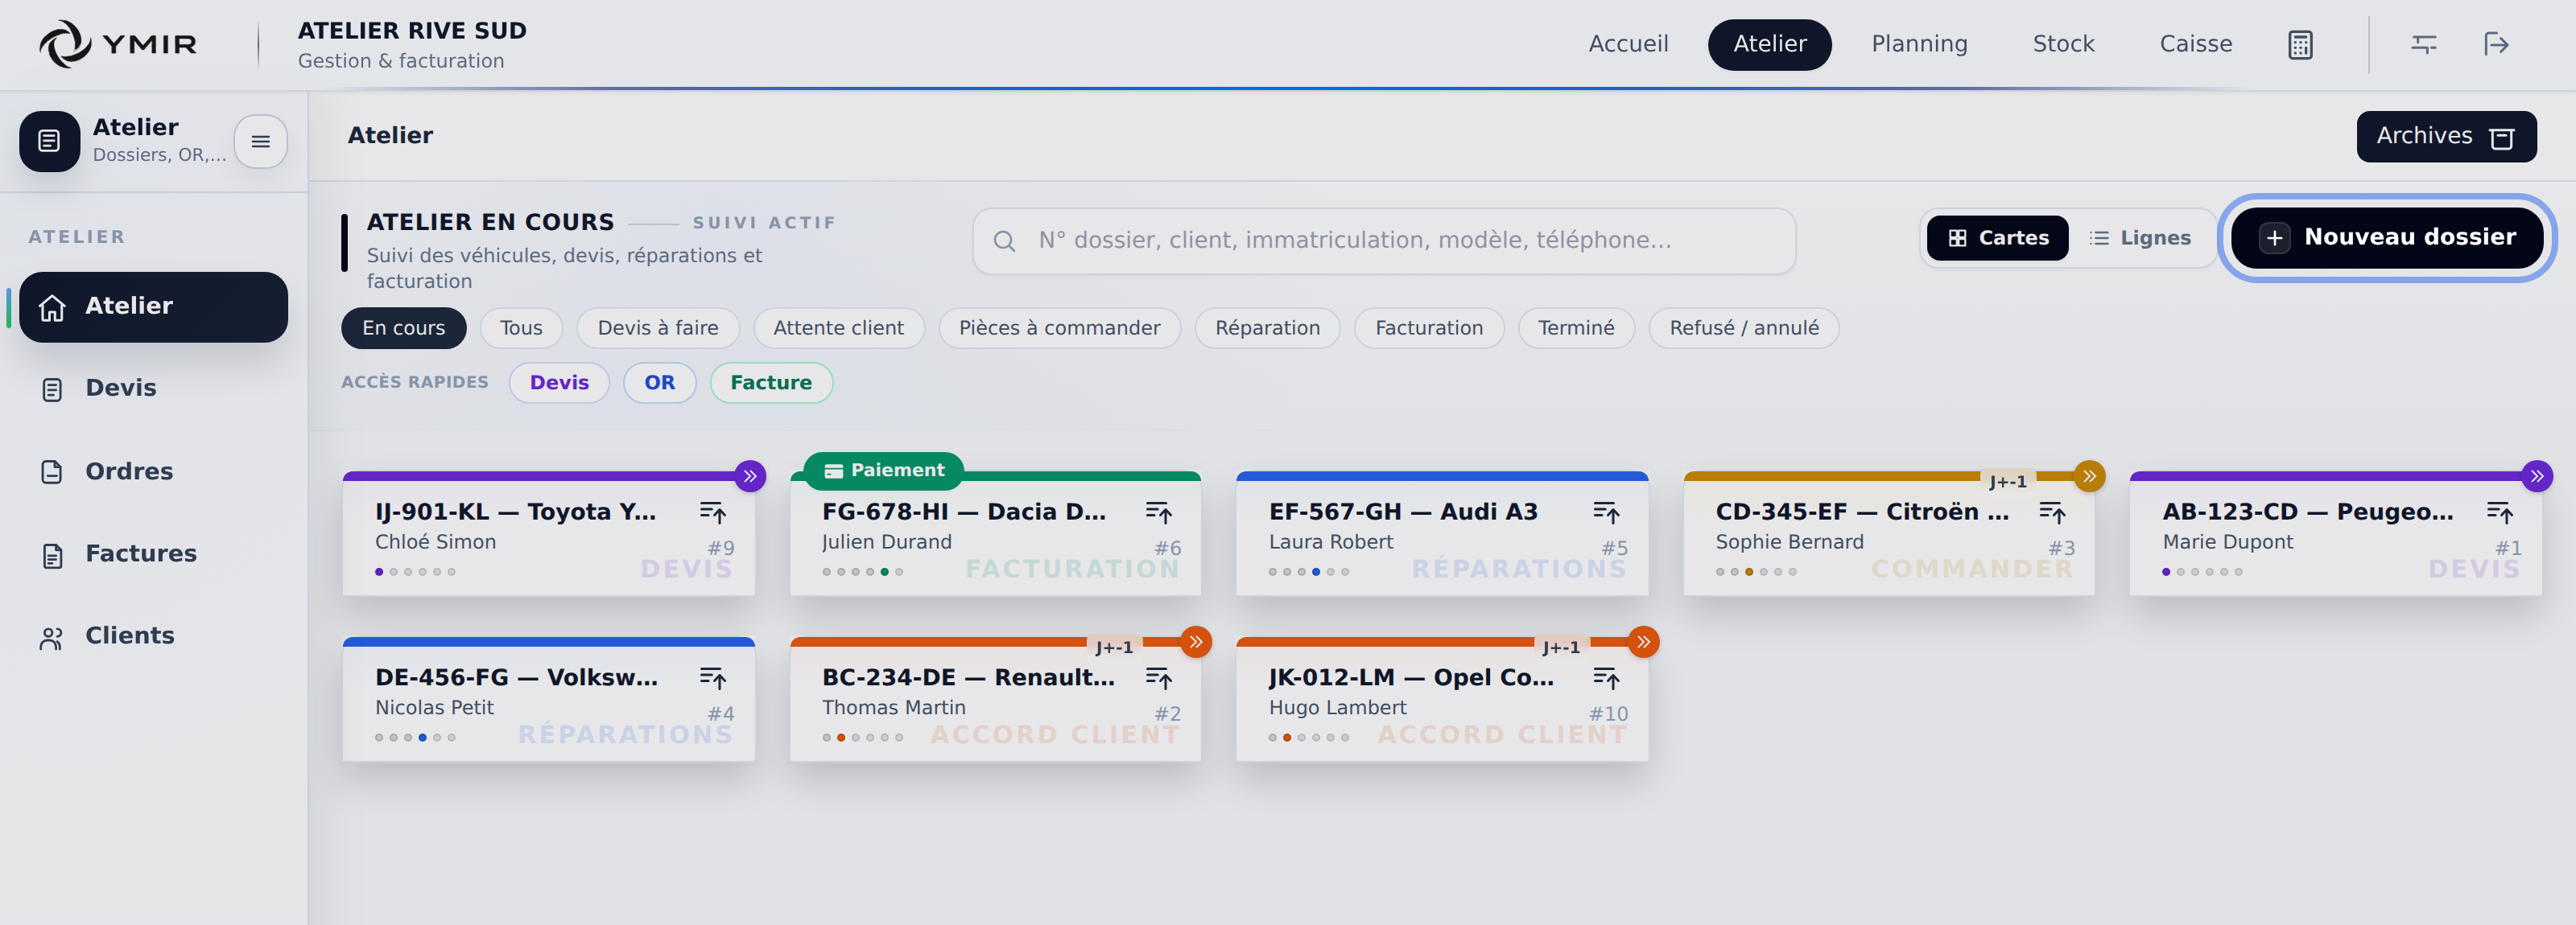Screen dimensions: 2576x925
Task: Open Hugo Lambert's Opel dossier card
Action: (x=1442, y=701)
